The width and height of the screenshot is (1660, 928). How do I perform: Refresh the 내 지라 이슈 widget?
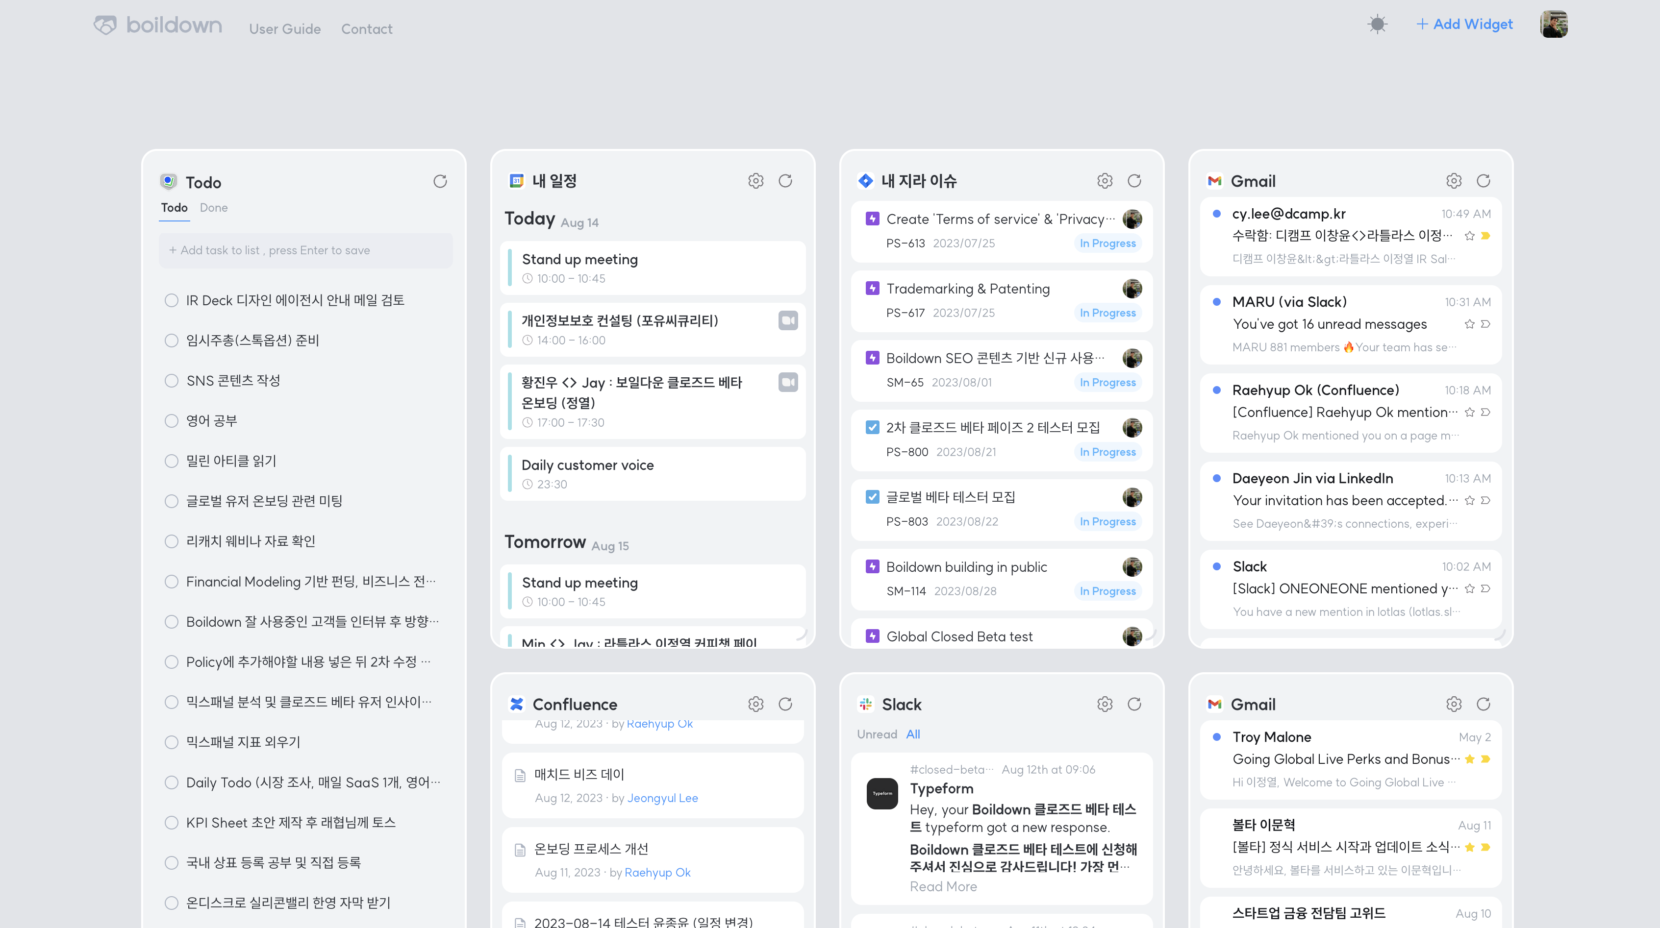[1134, 181]
